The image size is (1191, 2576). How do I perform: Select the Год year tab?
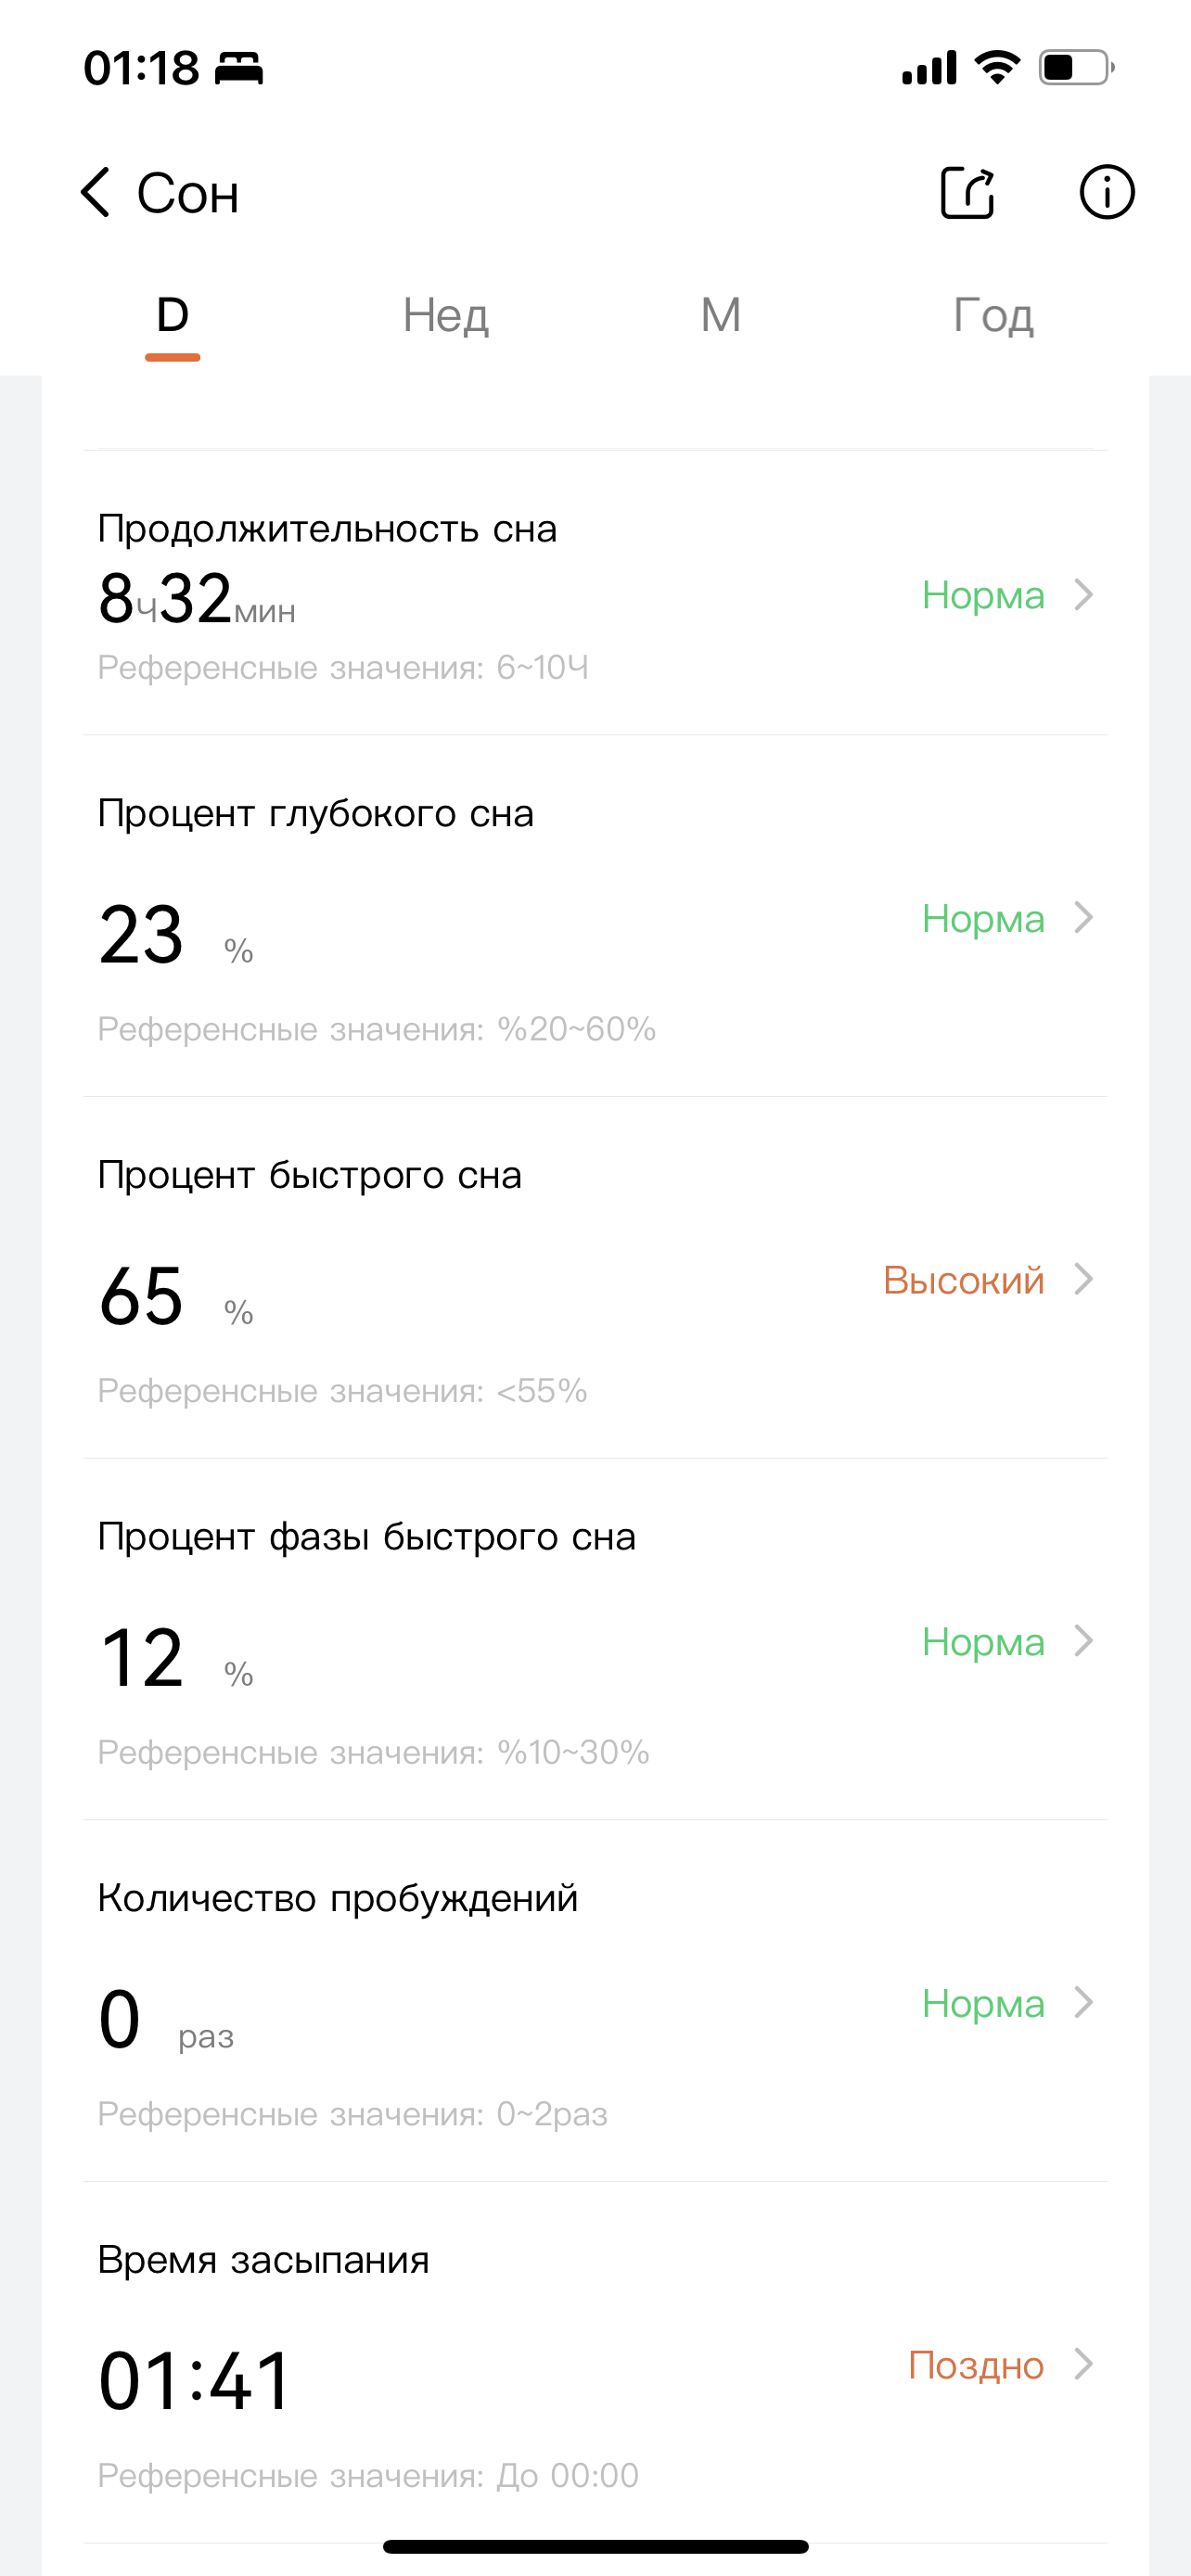[x=993, y=316]
